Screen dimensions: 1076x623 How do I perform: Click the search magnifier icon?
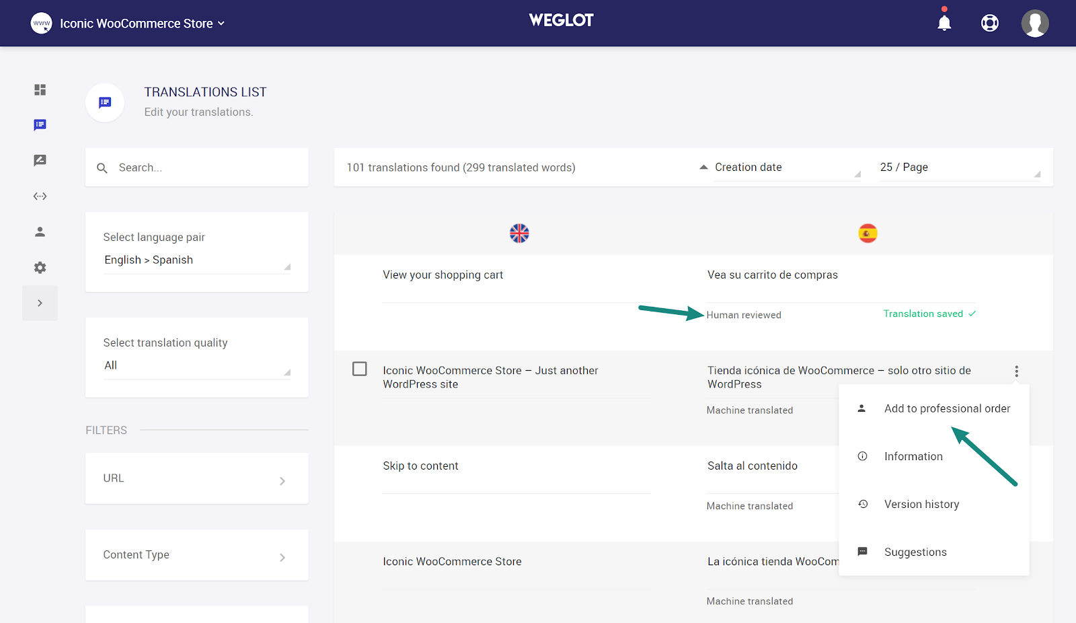102,168
